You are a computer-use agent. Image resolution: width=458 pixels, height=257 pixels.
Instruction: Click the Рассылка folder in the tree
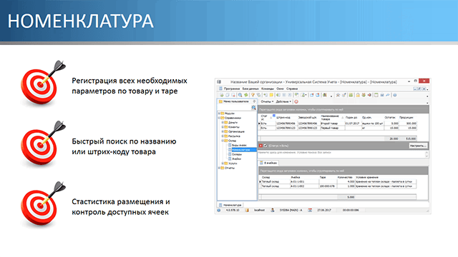pyautogui.click(x=234, y=136)
